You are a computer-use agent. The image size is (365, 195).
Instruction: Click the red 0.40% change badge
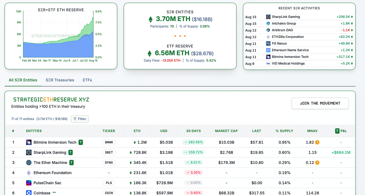(194, 193)
